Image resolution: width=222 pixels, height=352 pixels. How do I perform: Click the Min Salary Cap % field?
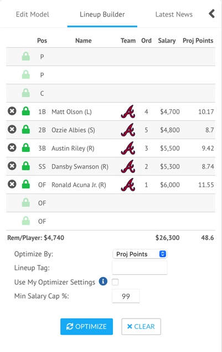tap(126, 296)
